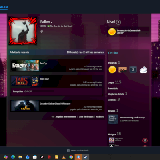Image resolution: width=160 pixels, height=160 pixels.
Task: Open the Análises link under recent activity
Action: tap(100, 117)
